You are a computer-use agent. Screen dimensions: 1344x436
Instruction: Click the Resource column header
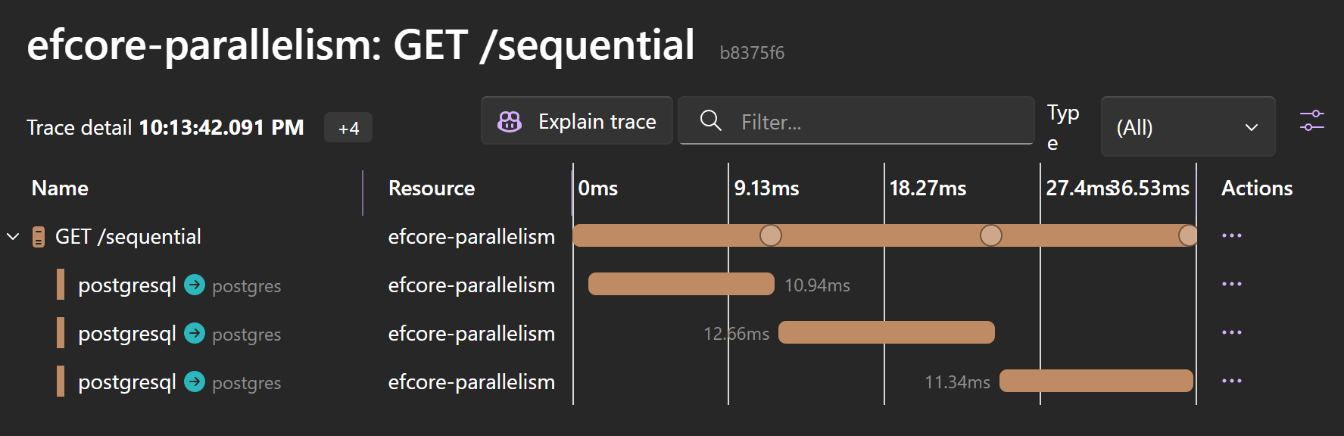pyautogui.click(x=432, y=188)
